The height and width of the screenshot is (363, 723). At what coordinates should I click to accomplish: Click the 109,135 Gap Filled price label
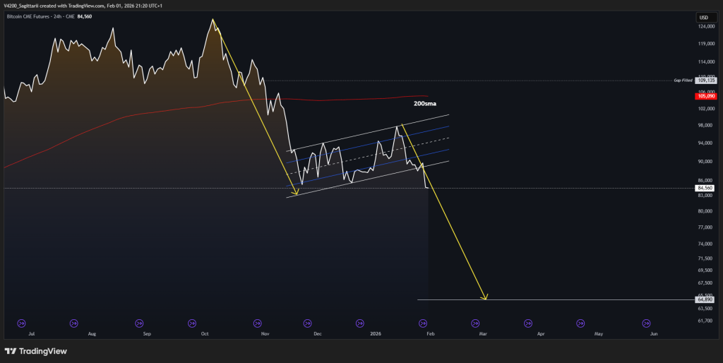(x=705, y=81)
